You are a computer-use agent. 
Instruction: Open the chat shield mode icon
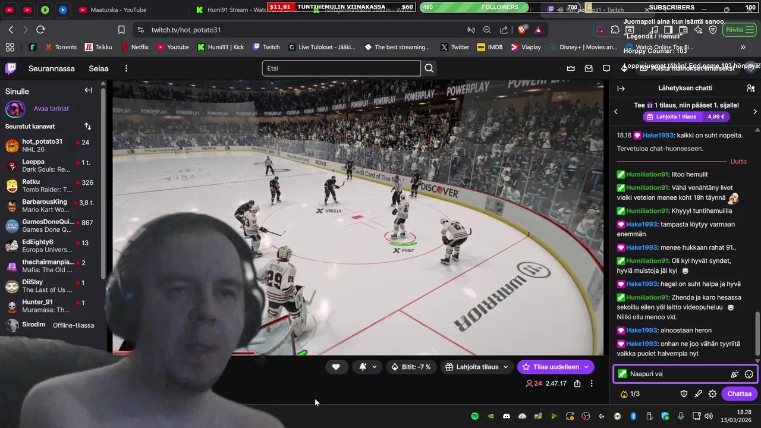coord(684,394)
